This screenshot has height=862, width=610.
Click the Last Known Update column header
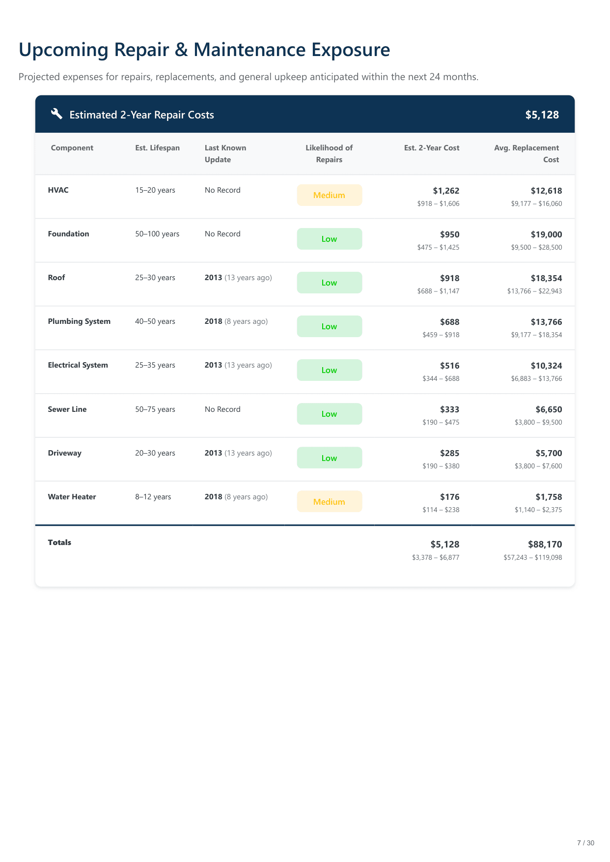[x=225, y=154]
